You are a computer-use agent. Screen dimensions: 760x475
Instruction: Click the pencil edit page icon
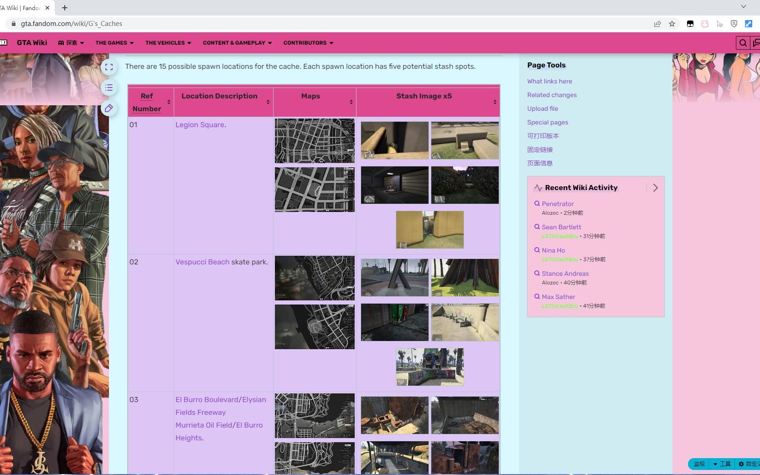pos(109,108)
